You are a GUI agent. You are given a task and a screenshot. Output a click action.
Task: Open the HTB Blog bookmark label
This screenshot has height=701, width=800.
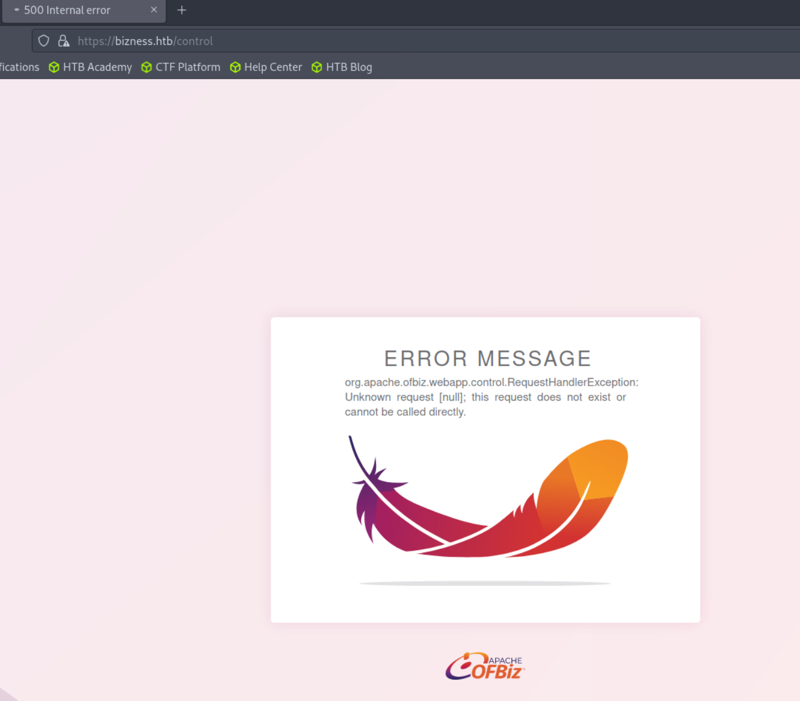click(x=349, y=67)
